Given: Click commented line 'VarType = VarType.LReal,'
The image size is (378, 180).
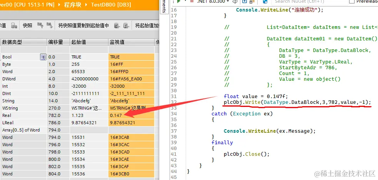Looking at the screenshot, I should tap(316, 62).
